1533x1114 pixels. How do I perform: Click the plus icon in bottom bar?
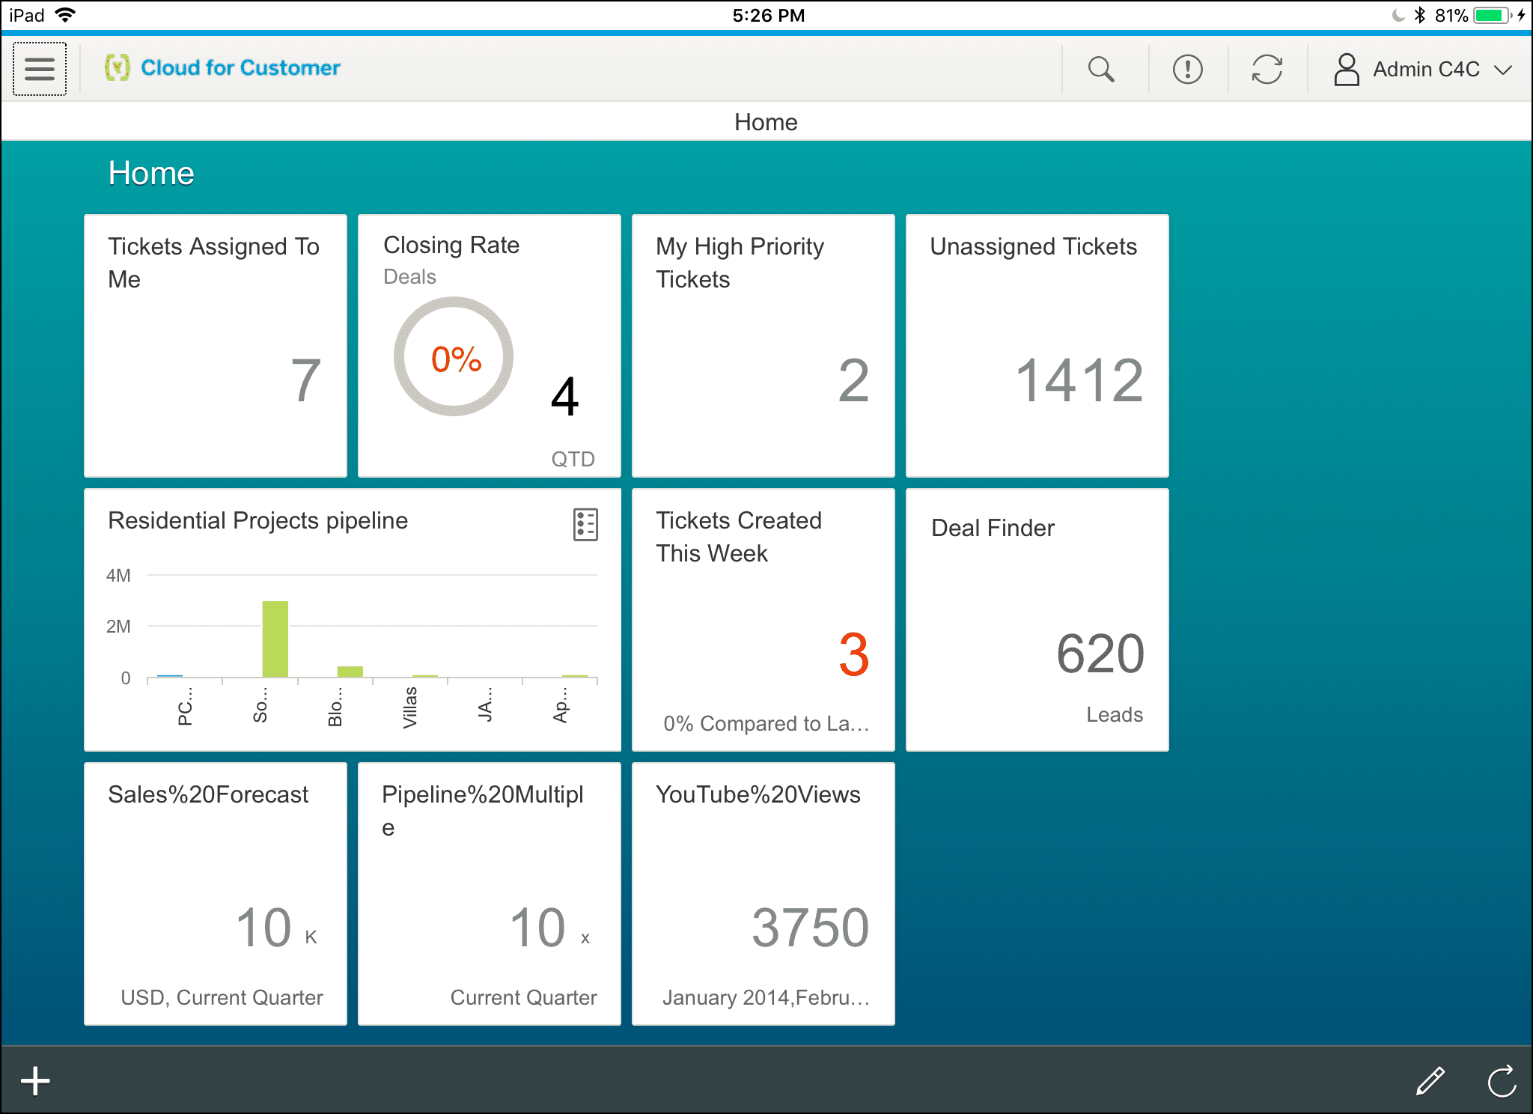pyautogui.click(x=35, y=1081)
